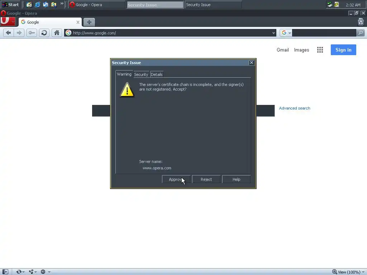Screen dimensions: 367x275
Task: Click the www.opera.com server name text
Action: 157,168
